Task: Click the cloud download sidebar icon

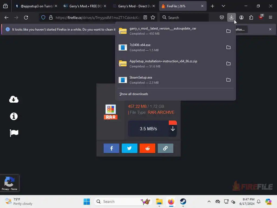Action: point(14,99)
